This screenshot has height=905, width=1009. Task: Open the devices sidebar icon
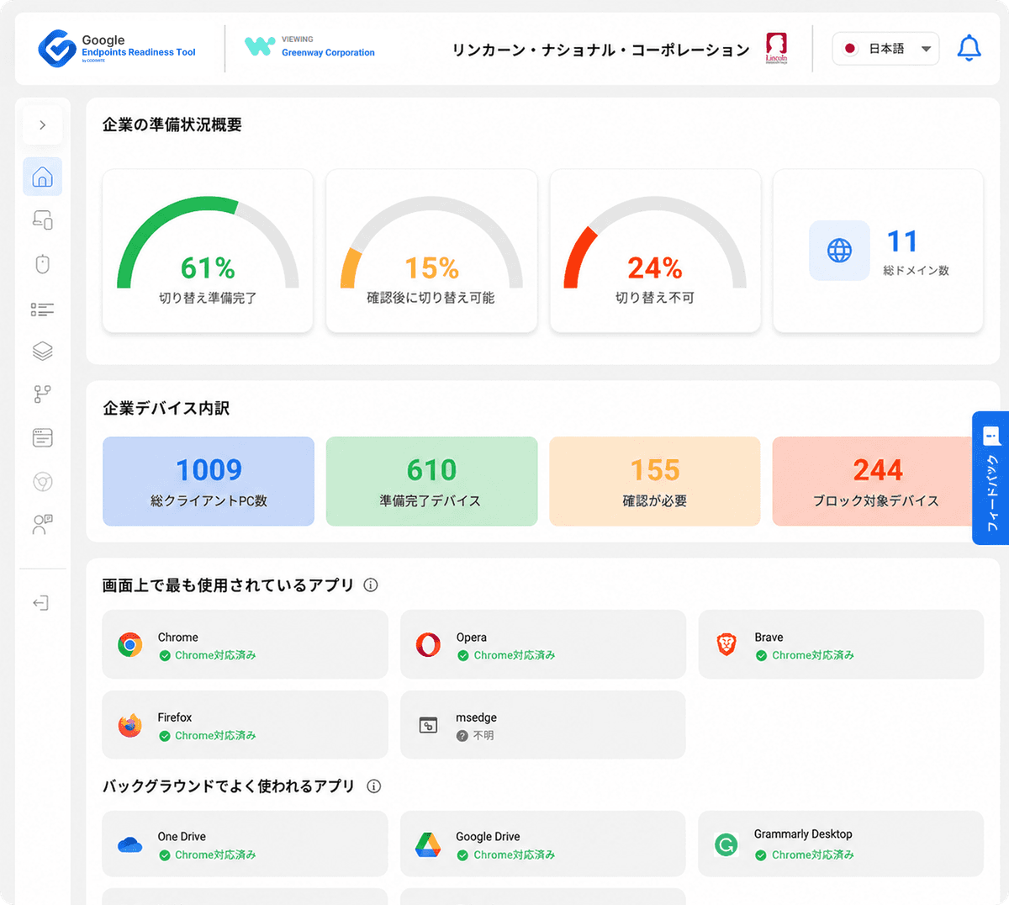(42, 220)
